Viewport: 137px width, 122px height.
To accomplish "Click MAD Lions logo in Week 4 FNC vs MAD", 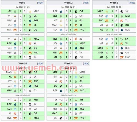I will click(x=30, y=118).
